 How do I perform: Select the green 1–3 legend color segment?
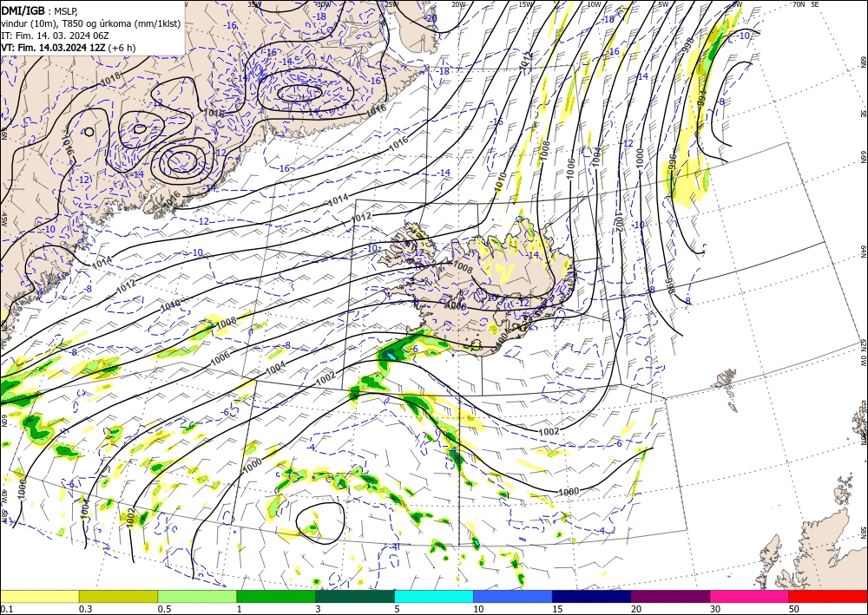point(276,596)
